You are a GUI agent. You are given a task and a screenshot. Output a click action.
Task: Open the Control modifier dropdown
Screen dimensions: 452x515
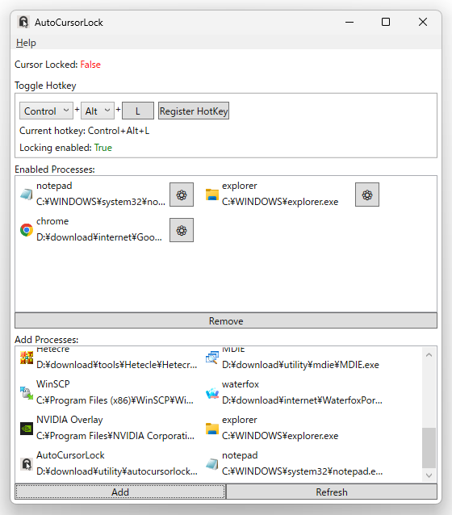point(46,111)
